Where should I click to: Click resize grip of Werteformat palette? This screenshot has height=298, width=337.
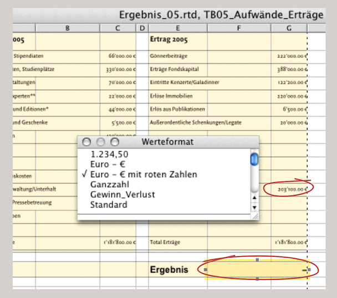254,217
